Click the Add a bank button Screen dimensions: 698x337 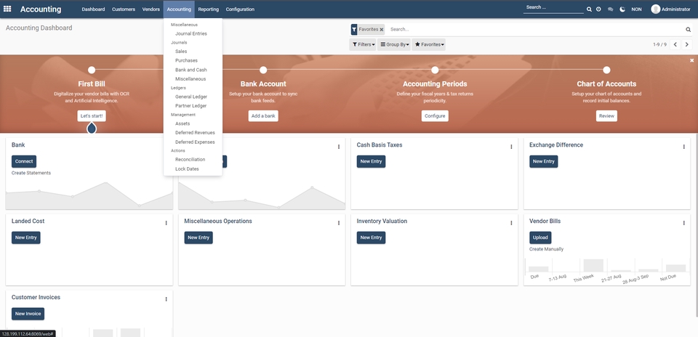[263, 116]
